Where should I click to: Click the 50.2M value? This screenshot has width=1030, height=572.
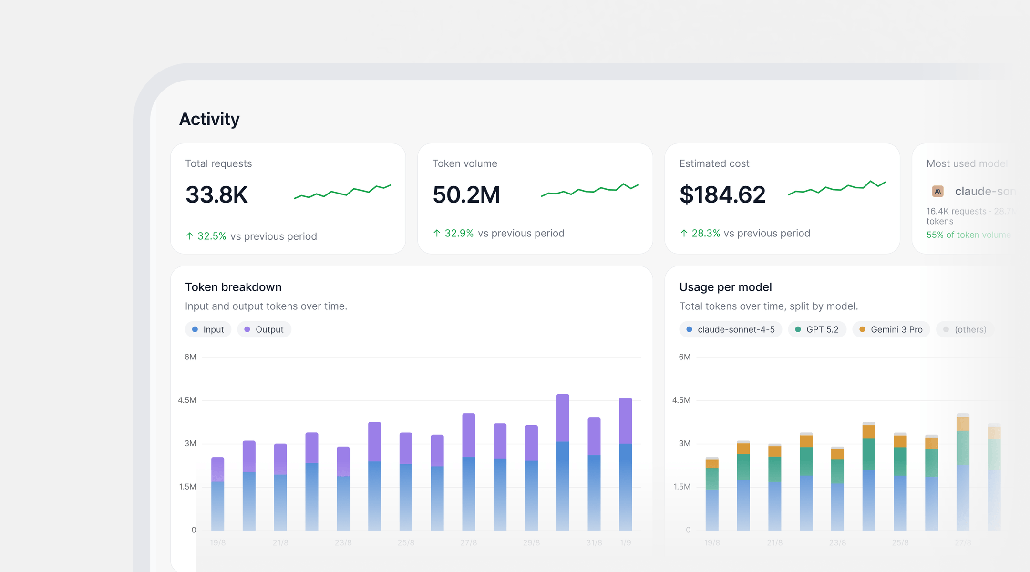(466, 194)
